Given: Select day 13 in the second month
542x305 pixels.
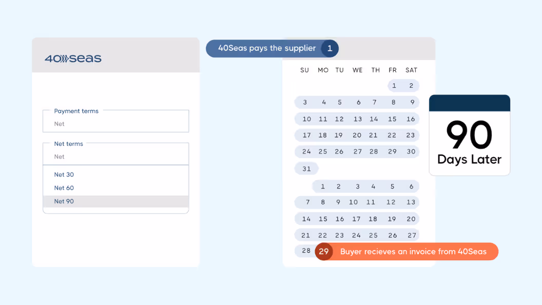Looking at the screenshot, I should click(411, 202).
